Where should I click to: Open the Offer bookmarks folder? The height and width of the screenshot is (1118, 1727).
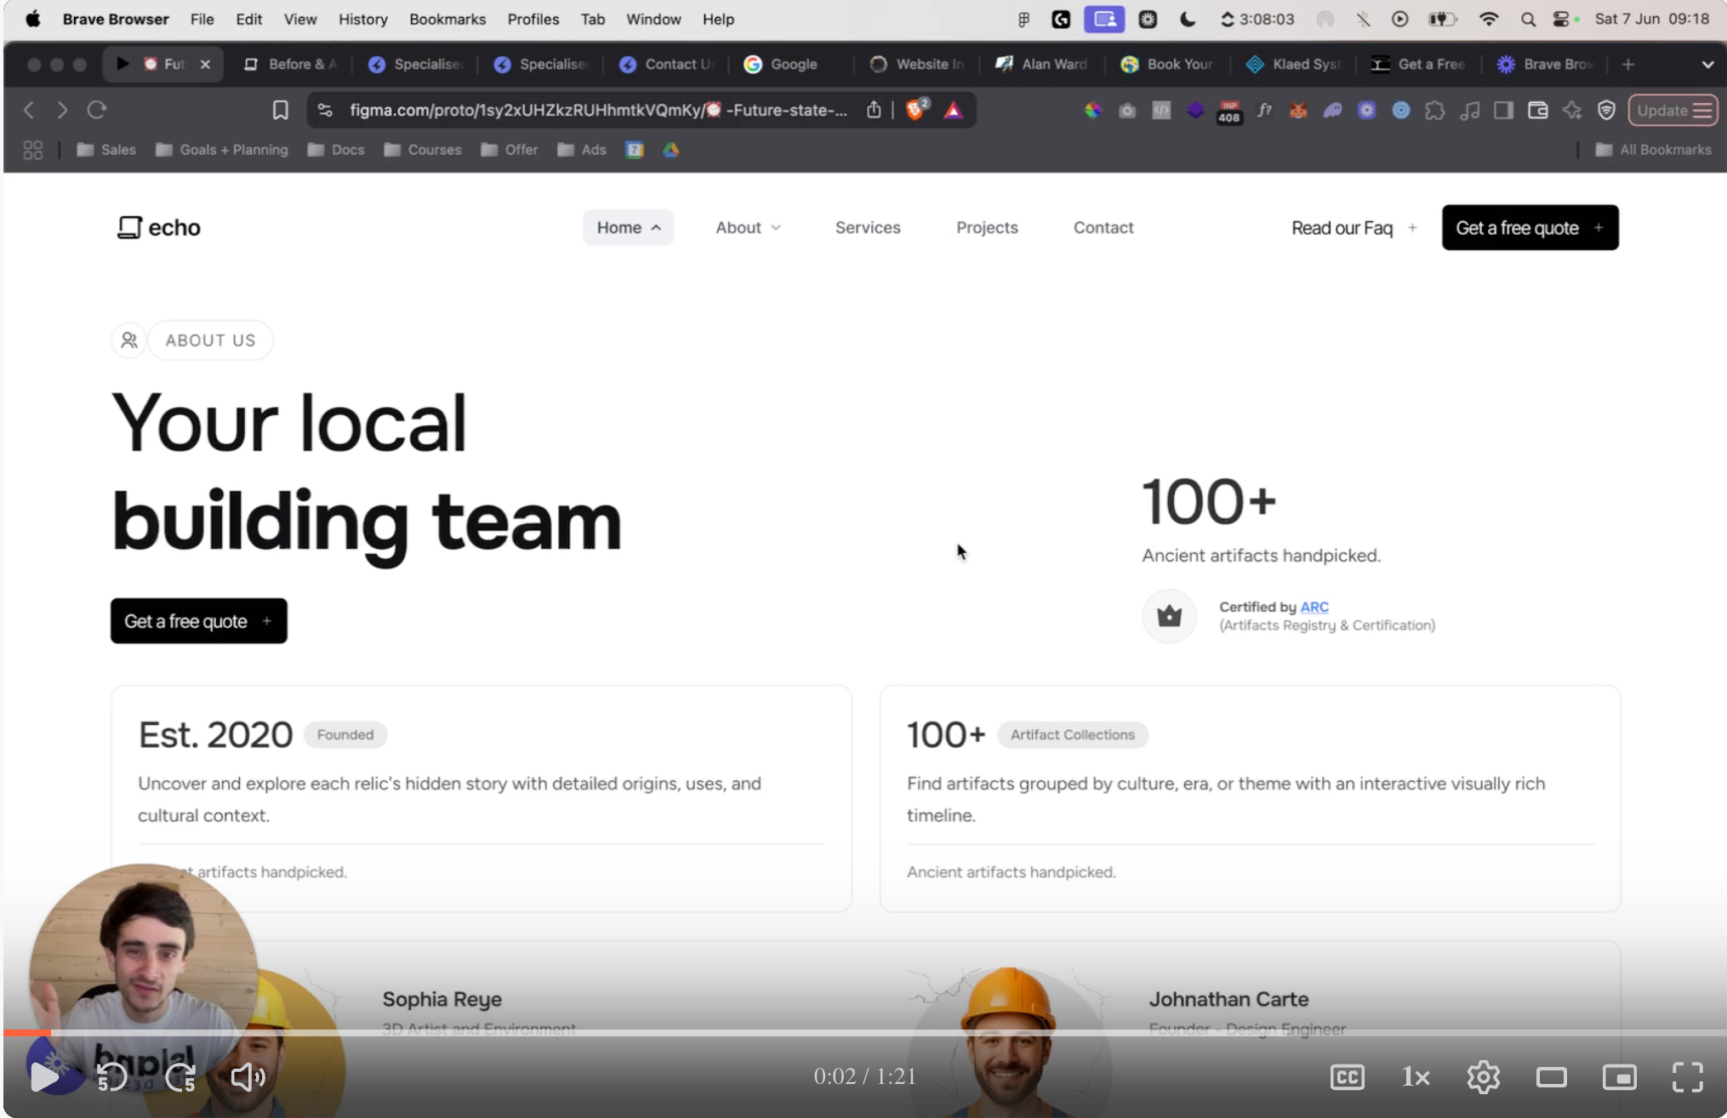(x=510, y=150)
